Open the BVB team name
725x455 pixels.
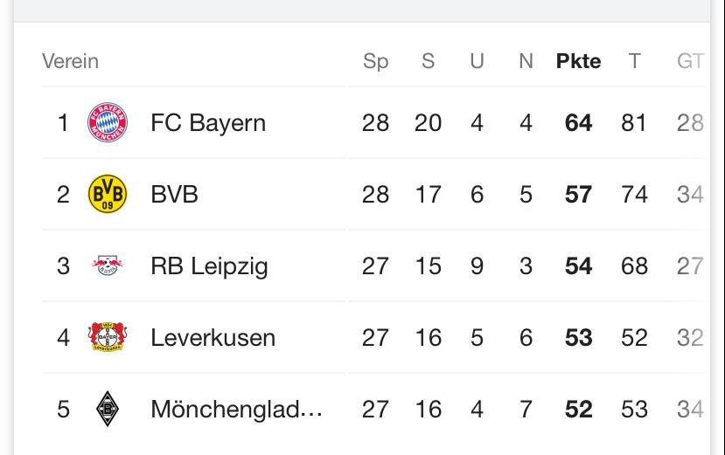point(174,194)
